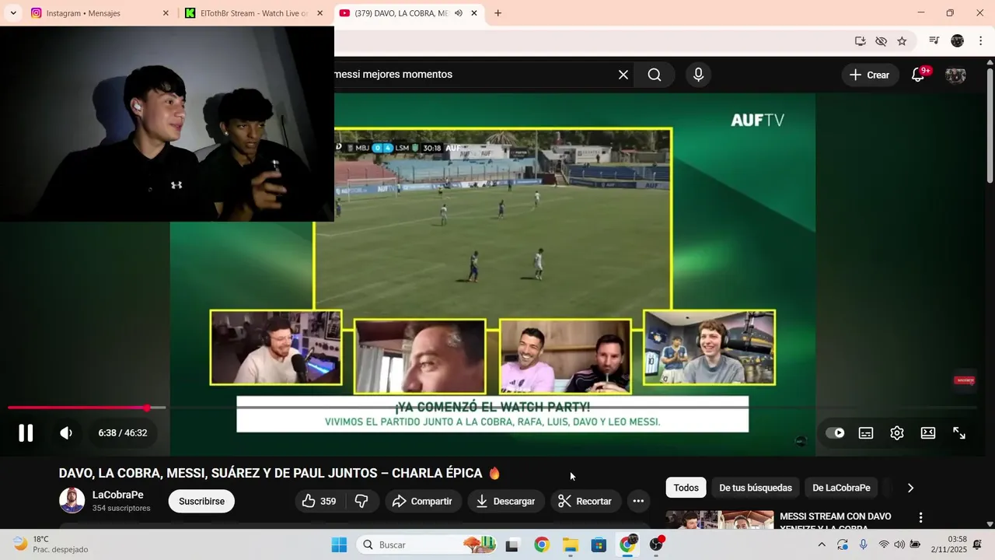Pause the YouTube video

(x=26, y=433)
